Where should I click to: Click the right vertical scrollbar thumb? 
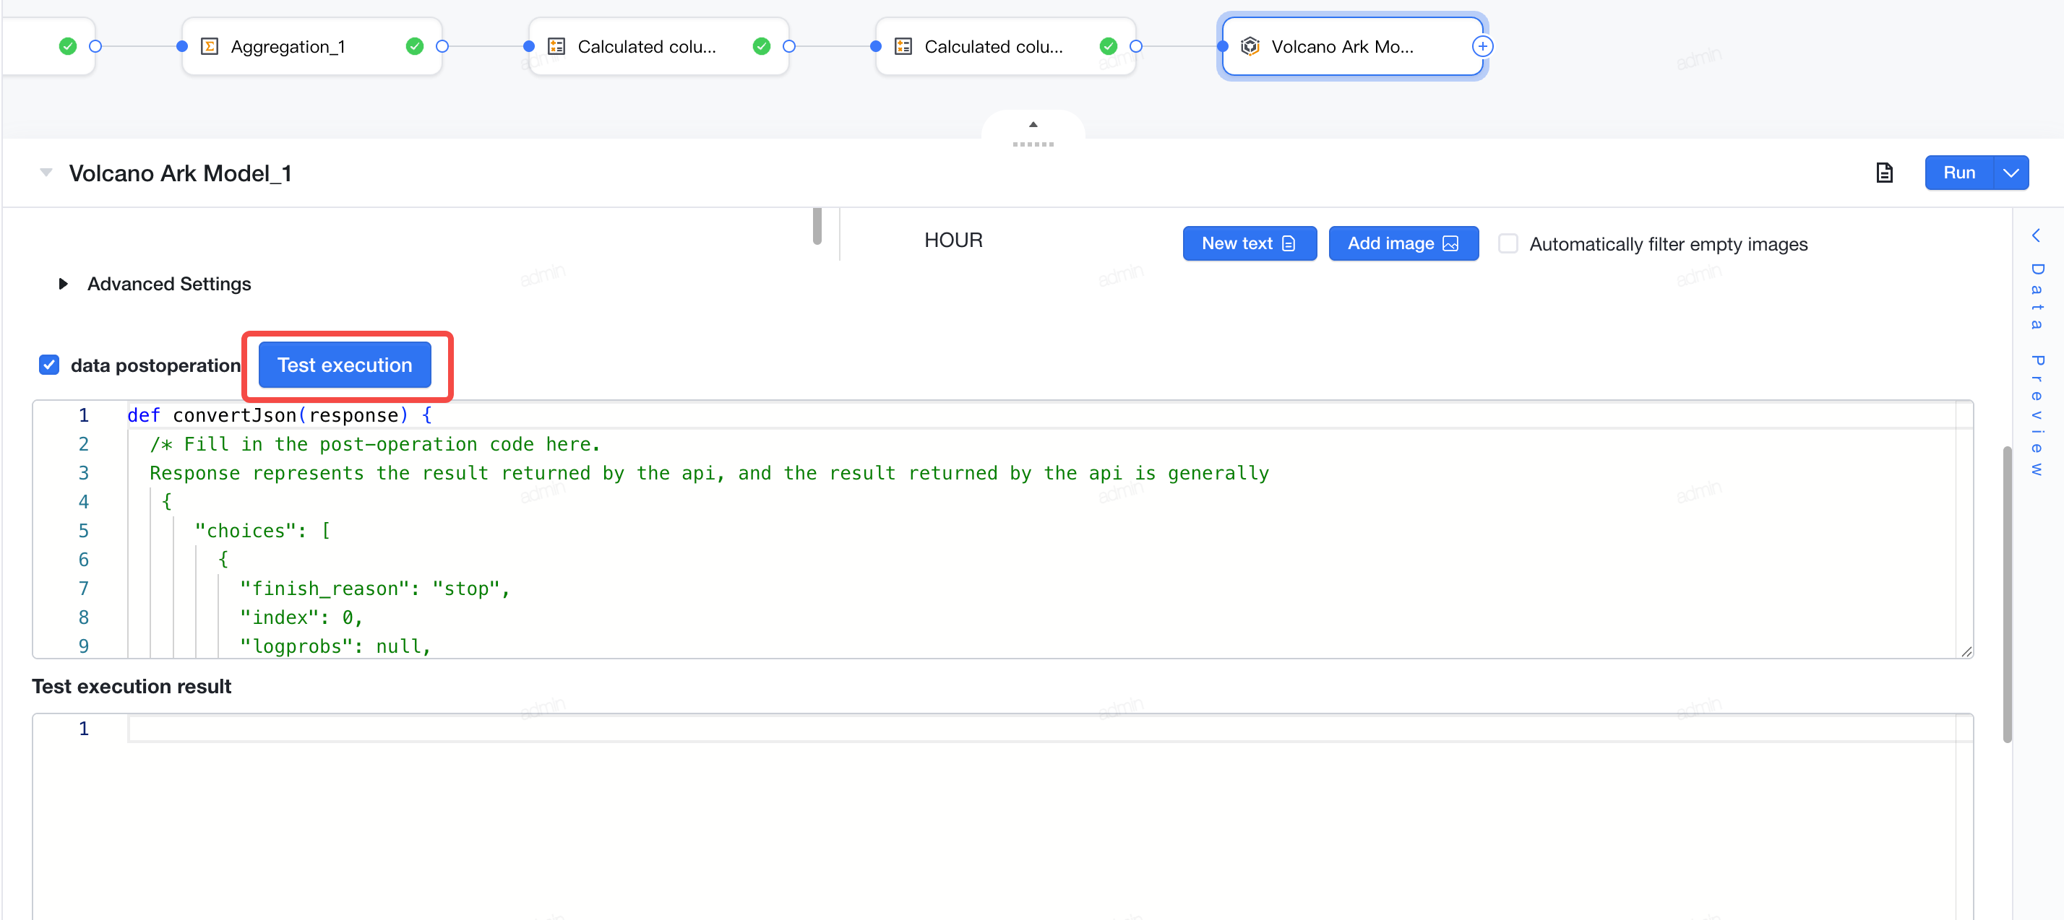click(x=2007, y=594)
